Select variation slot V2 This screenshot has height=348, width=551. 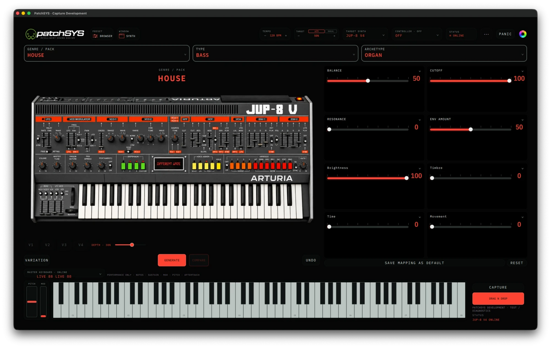click(x=47, y=245)
